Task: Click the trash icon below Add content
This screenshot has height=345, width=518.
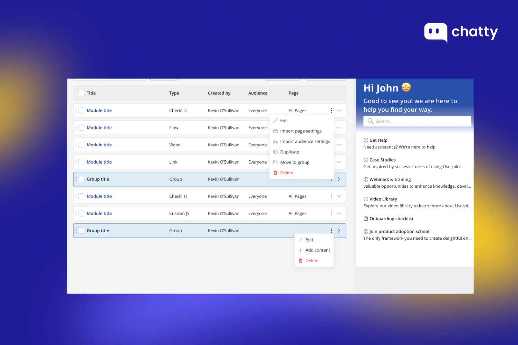Action: click(300, 261)
